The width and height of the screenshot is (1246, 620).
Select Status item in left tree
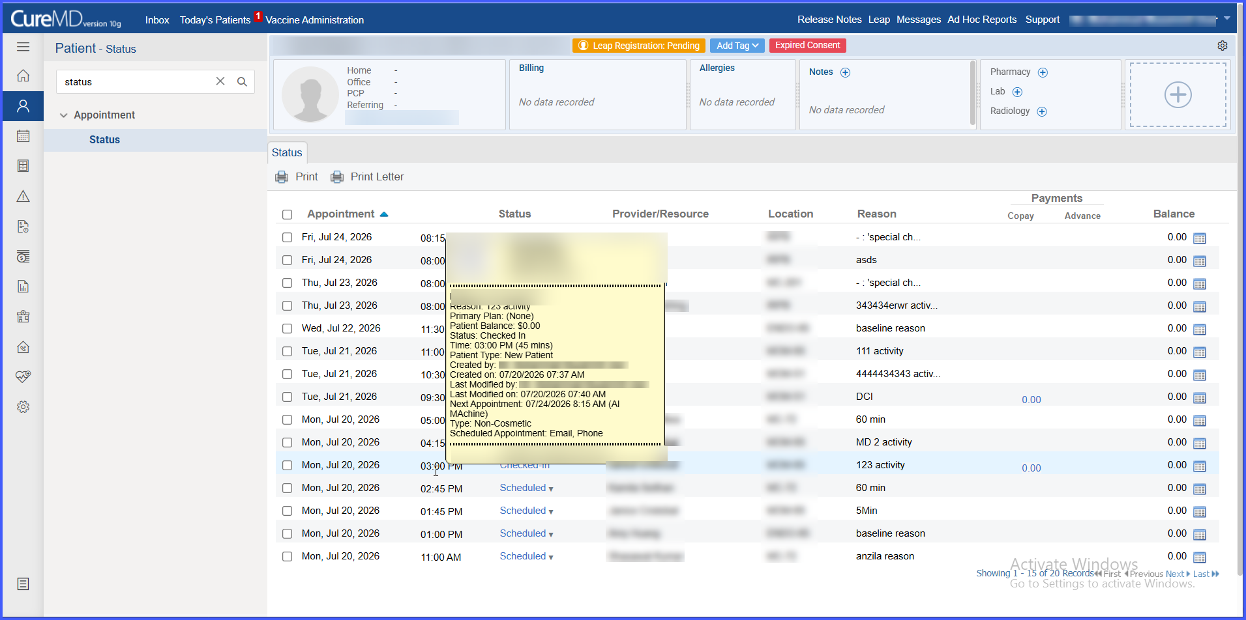click(x=104, y=140)
